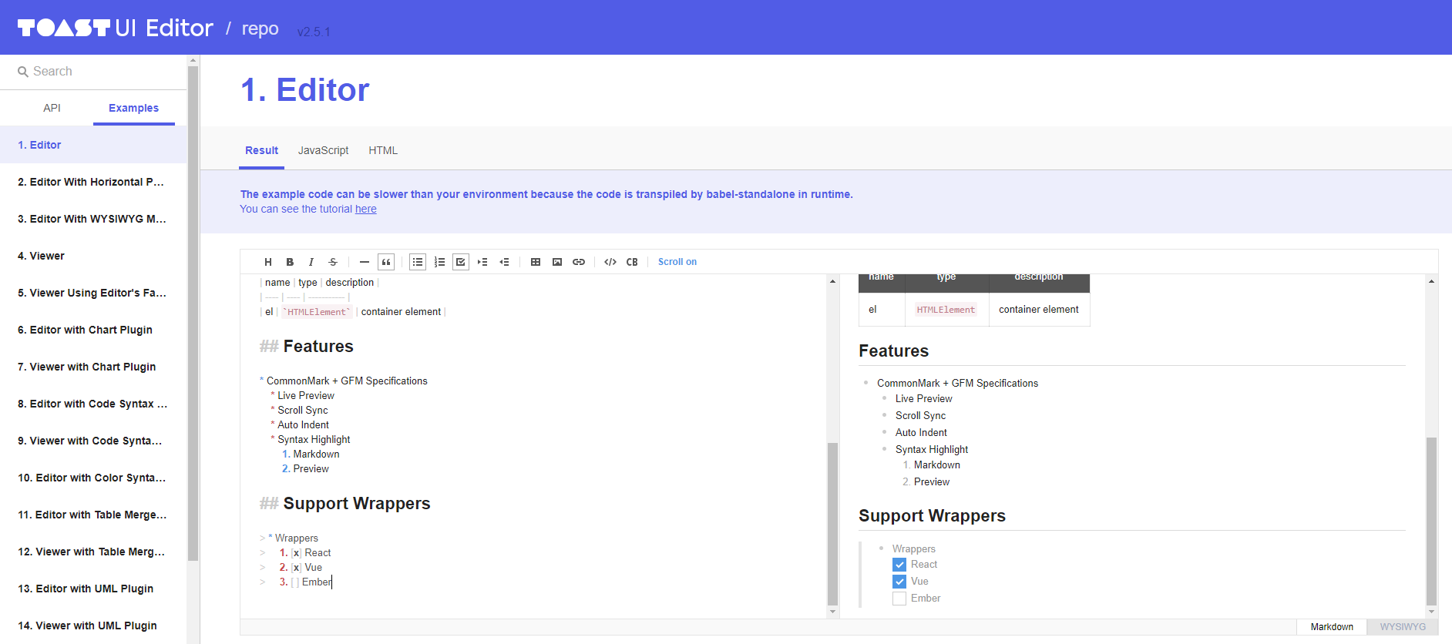
Task: Open the HTML tab
Action: point(383,150)
